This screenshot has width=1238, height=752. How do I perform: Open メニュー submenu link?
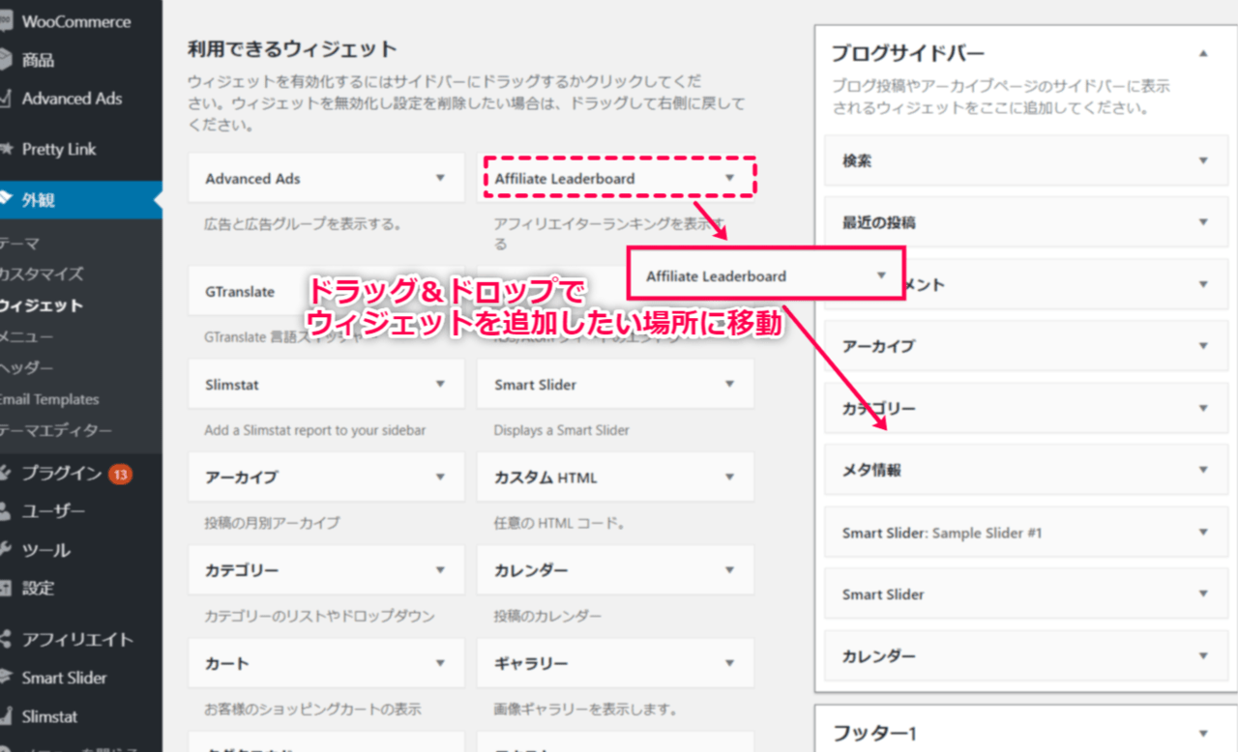click(27, 336)
